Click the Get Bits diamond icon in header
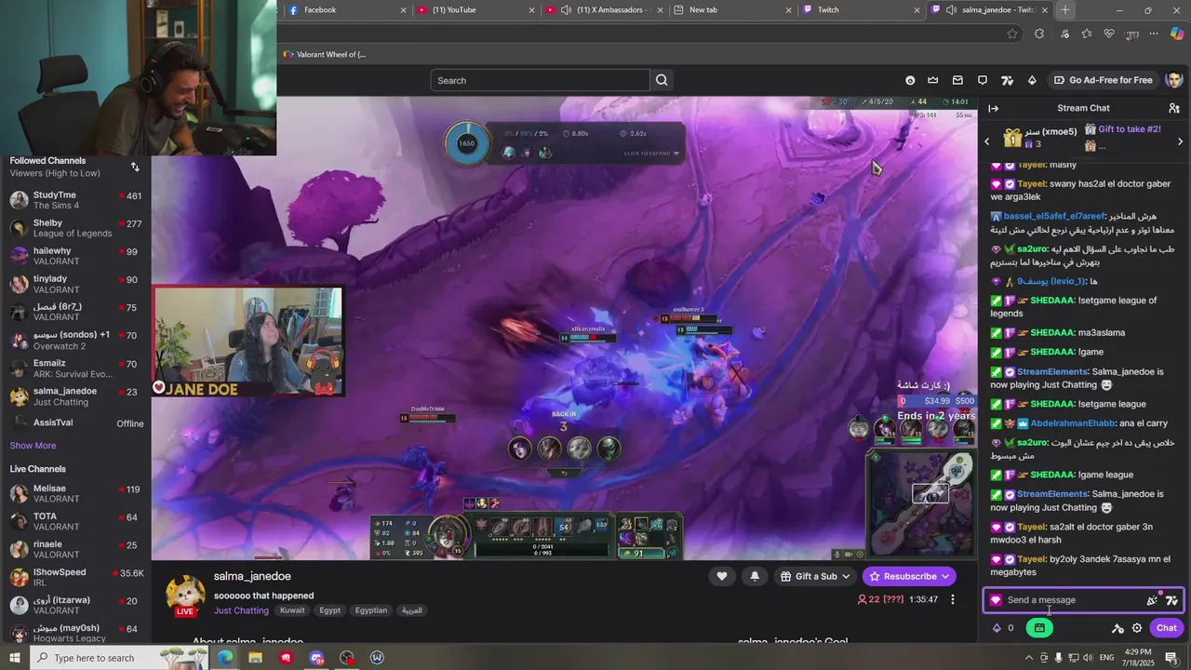This screenshot has width=1191, height=670. pyautogui.click(x=1031, y=80)
